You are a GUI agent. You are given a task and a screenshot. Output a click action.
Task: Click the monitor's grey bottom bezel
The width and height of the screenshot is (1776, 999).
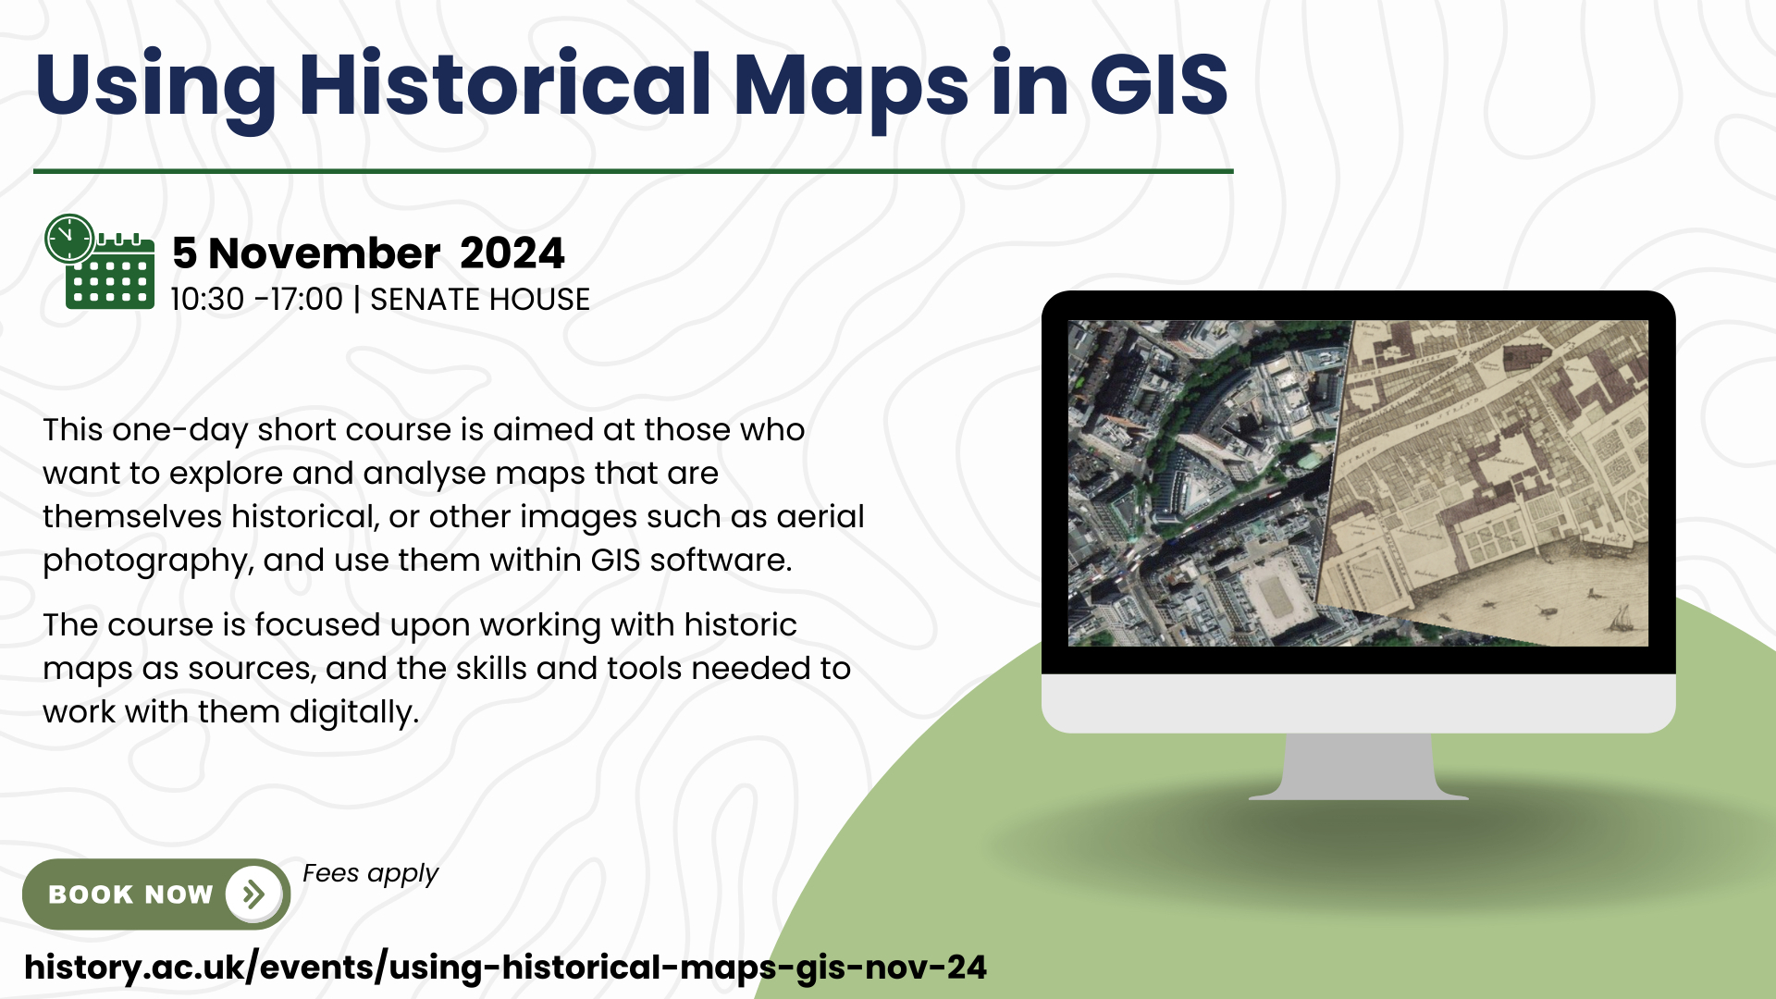point(1358,703)
